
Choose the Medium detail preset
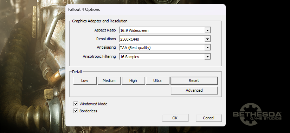click(x=109, y=81)
